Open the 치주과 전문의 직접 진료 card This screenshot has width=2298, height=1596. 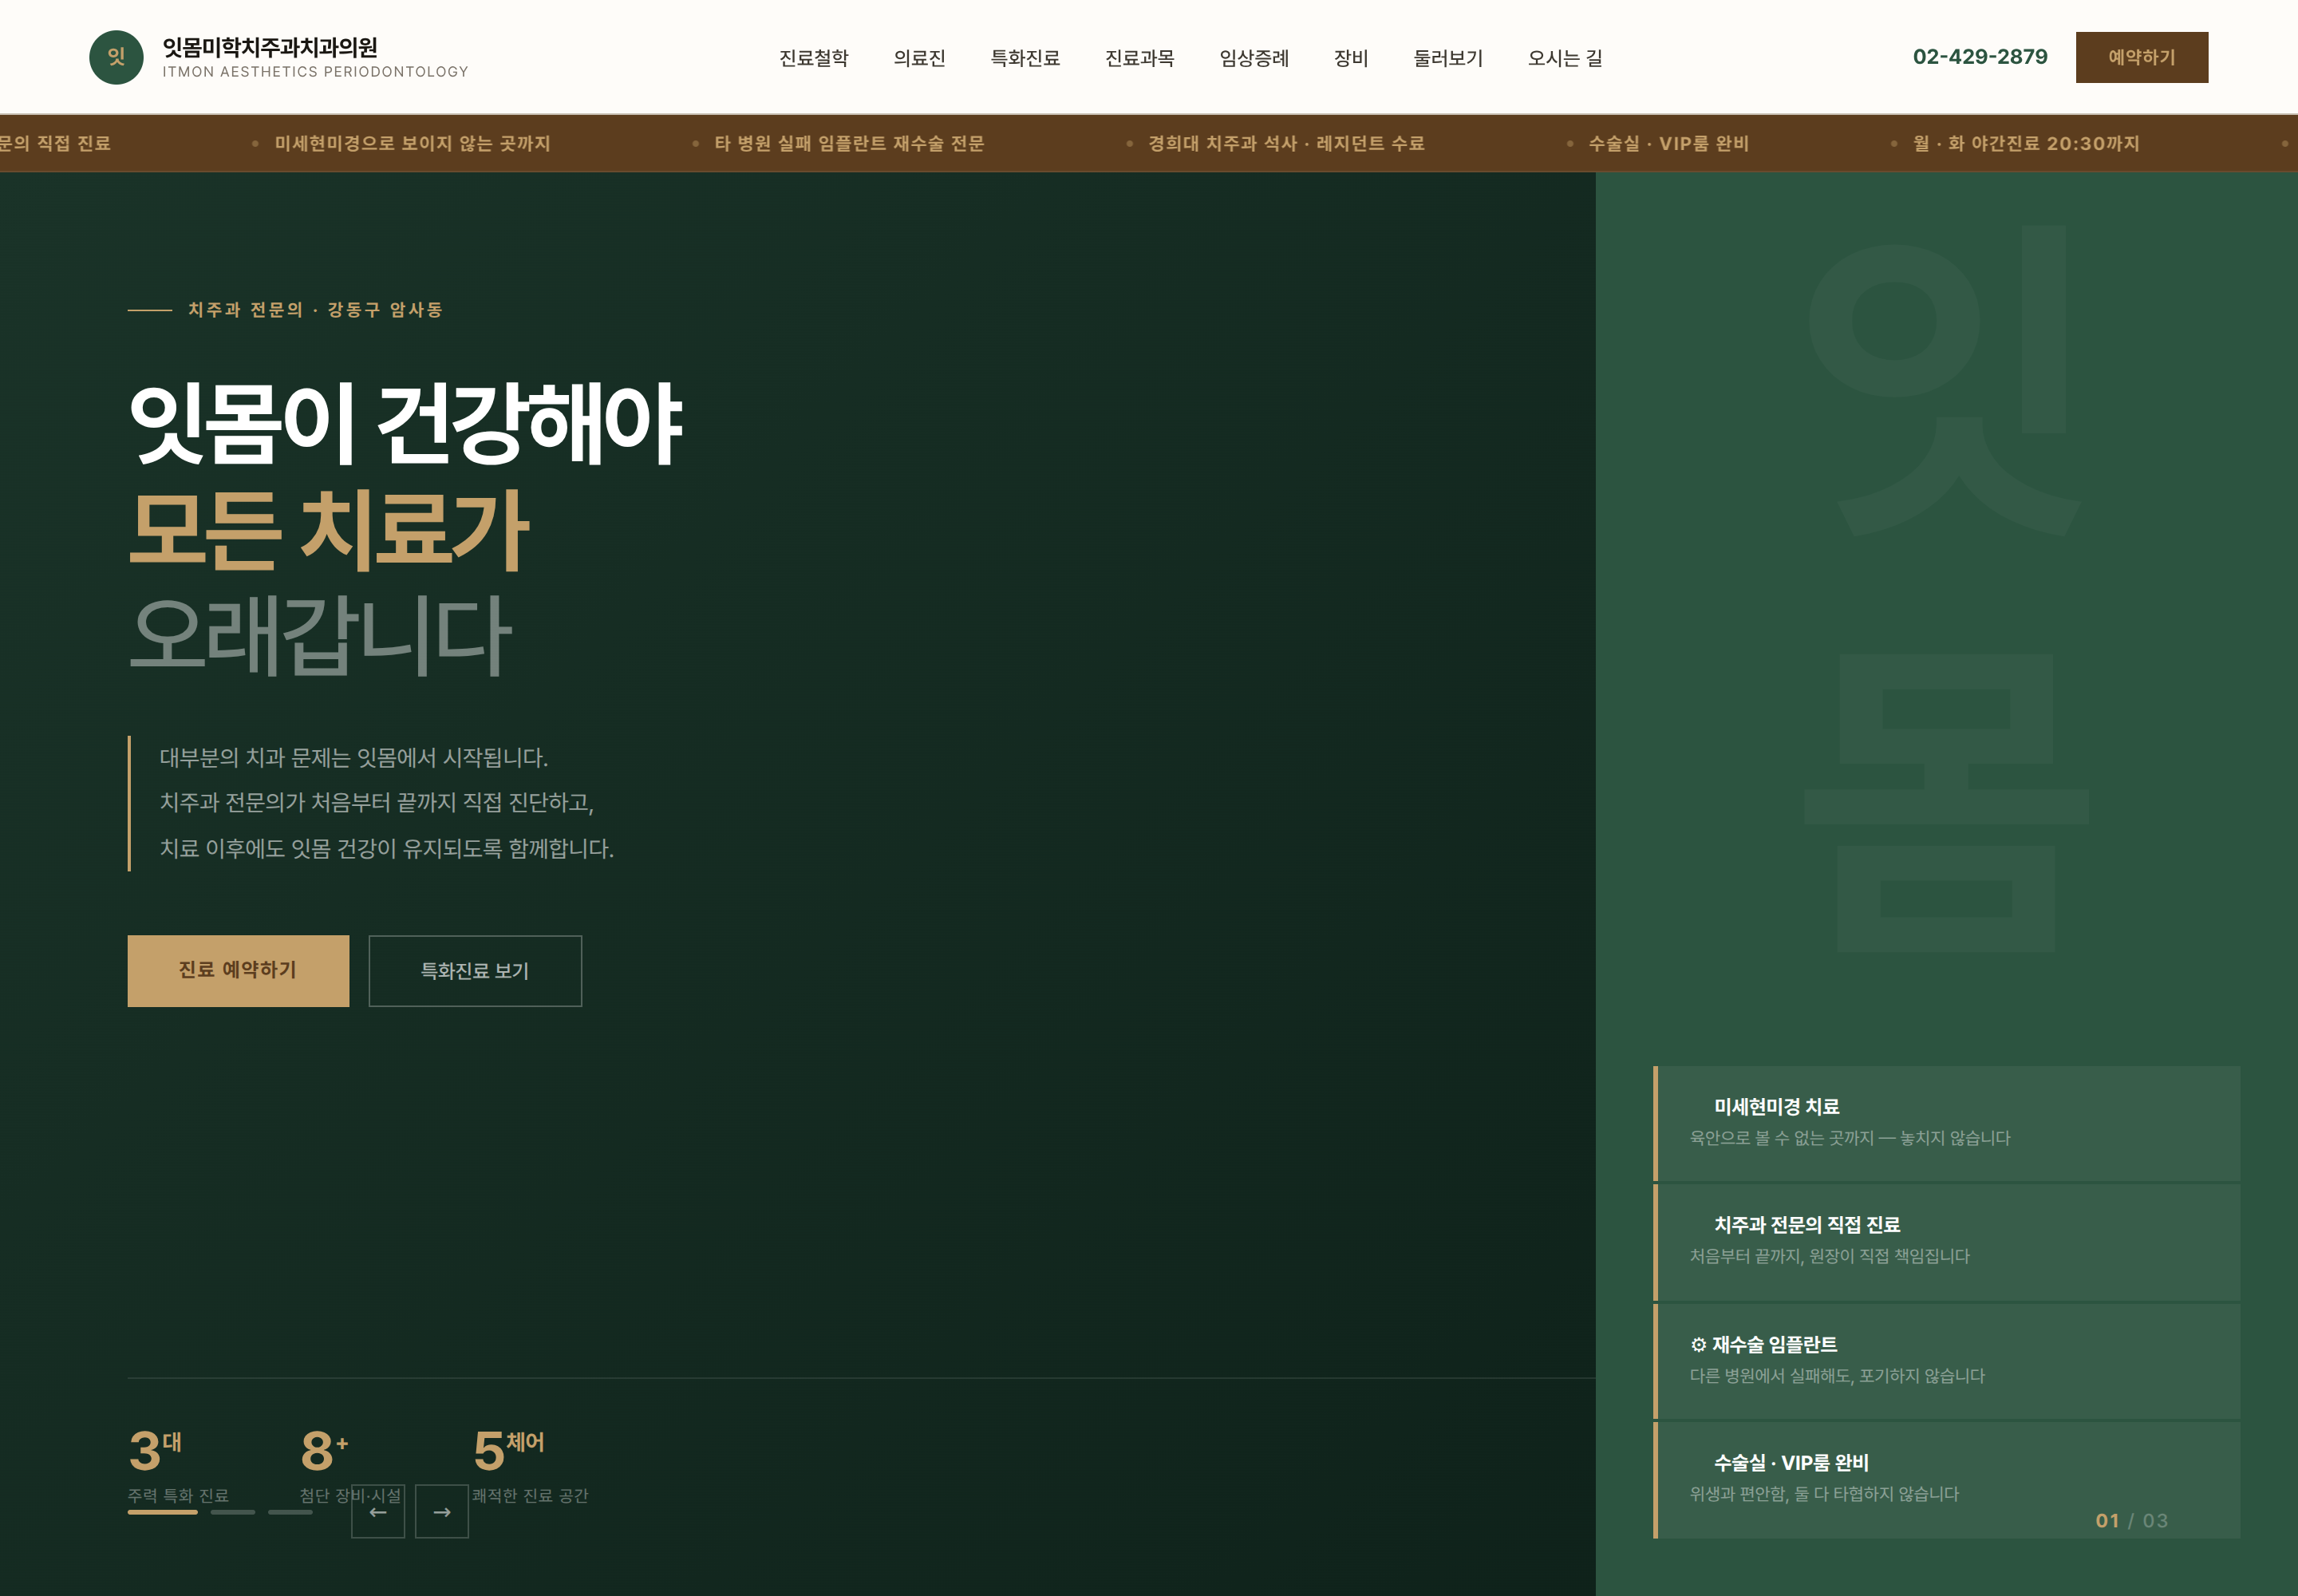pos(1947,1242)
